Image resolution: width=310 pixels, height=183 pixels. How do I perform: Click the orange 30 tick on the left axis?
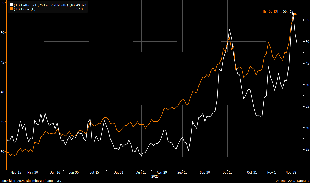point(2,152)
